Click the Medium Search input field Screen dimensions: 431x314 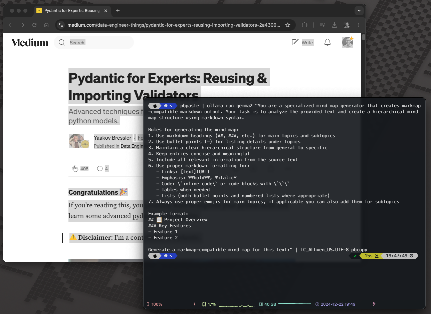click(x=93, y=42)
